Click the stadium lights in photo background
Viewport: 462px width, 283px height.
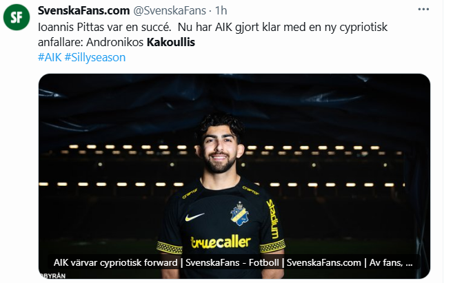(224, 165)
